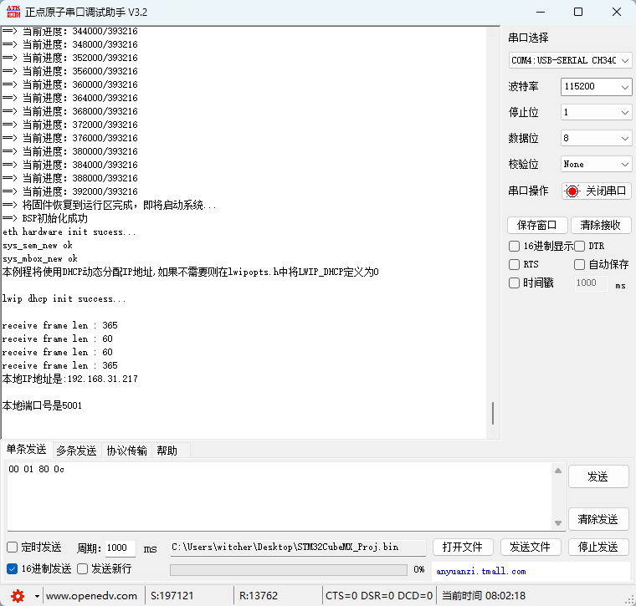Toggle the DTR checkbox
636x606 pixels.
579,246
